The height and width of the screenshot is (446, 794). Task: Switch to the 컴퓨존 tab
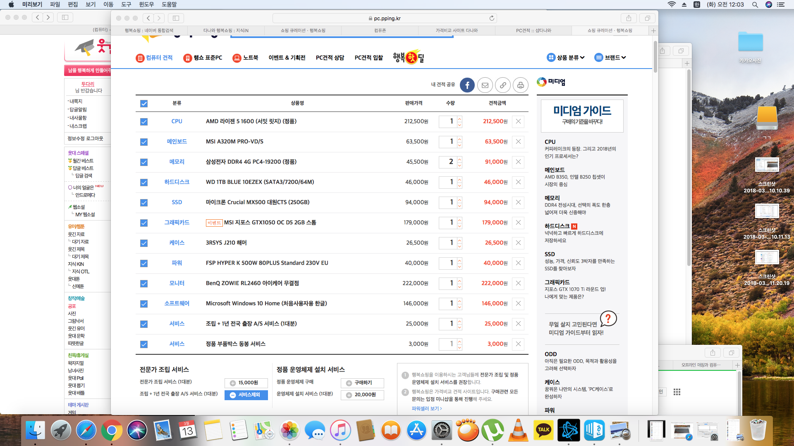(380, 31)
